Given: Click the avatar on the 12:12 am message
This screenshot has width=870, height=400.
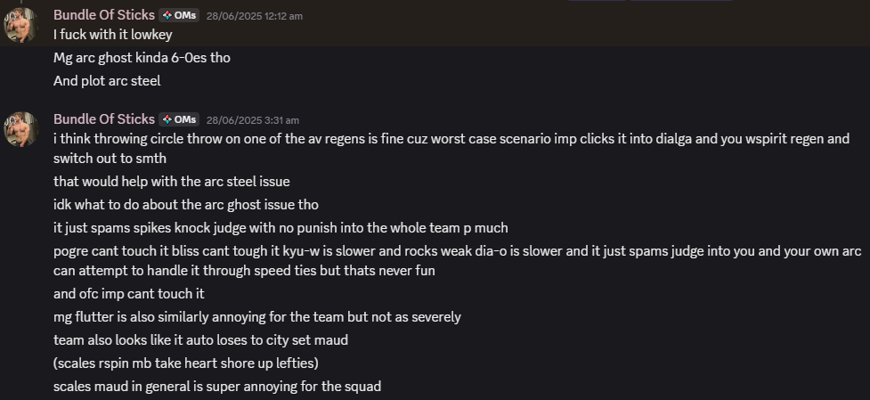Looking at the screenshot, I should pos(21,26).
